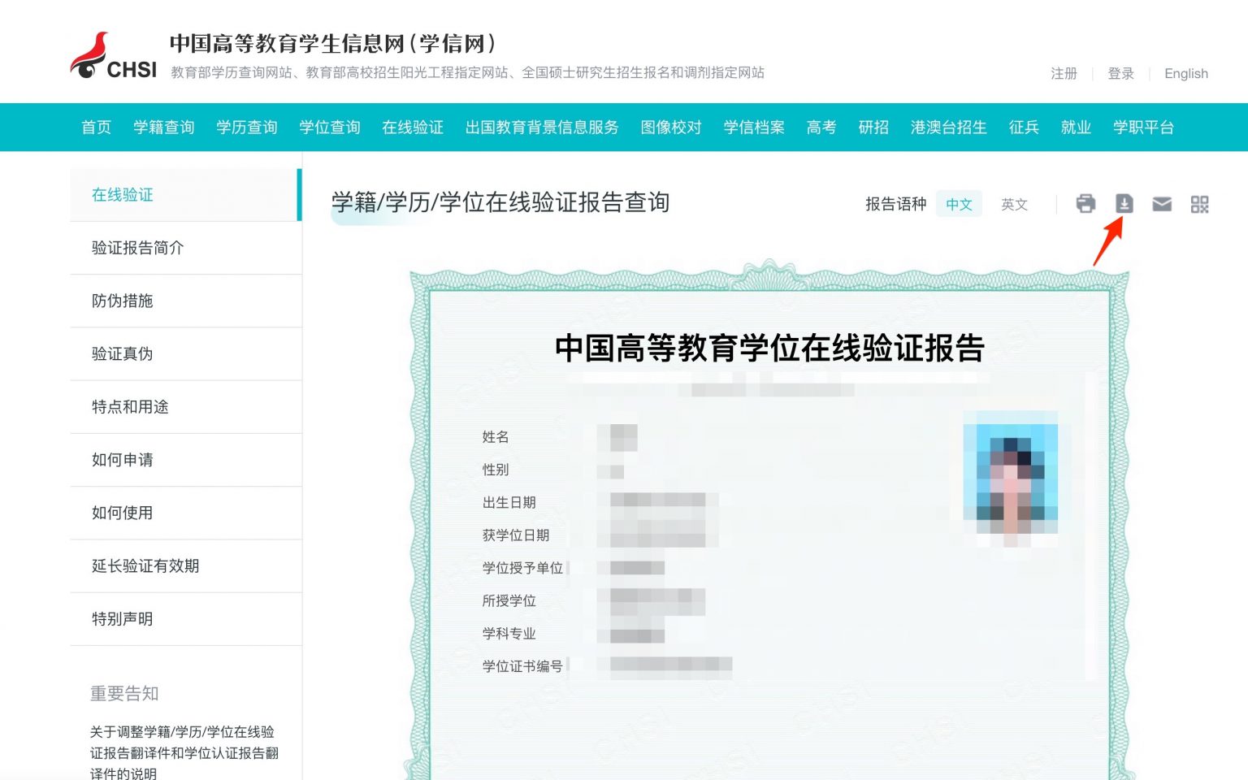The width and height of the screenshot is (1248, 780).
Task: Keep report language set to 中文
Action: click(x=959, y=204)
